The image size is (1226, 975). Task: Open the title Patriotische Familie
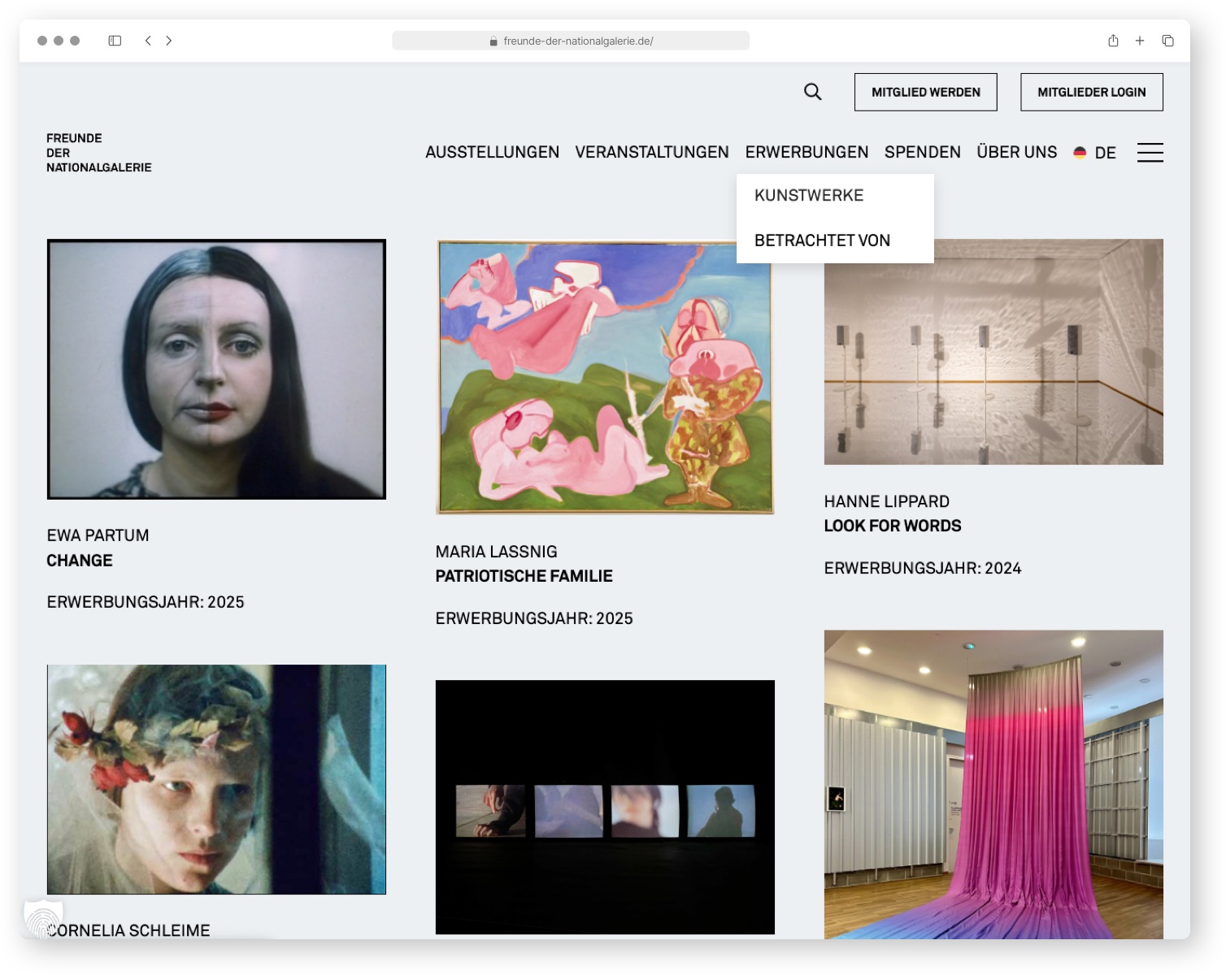(x=524, y=576)
